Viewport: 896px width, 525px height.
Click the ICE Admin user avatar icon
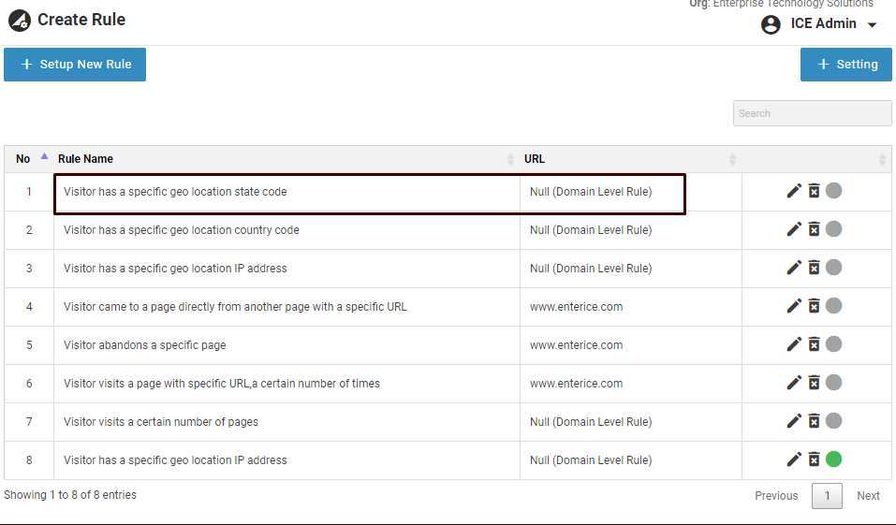click(x=771, y=24)
